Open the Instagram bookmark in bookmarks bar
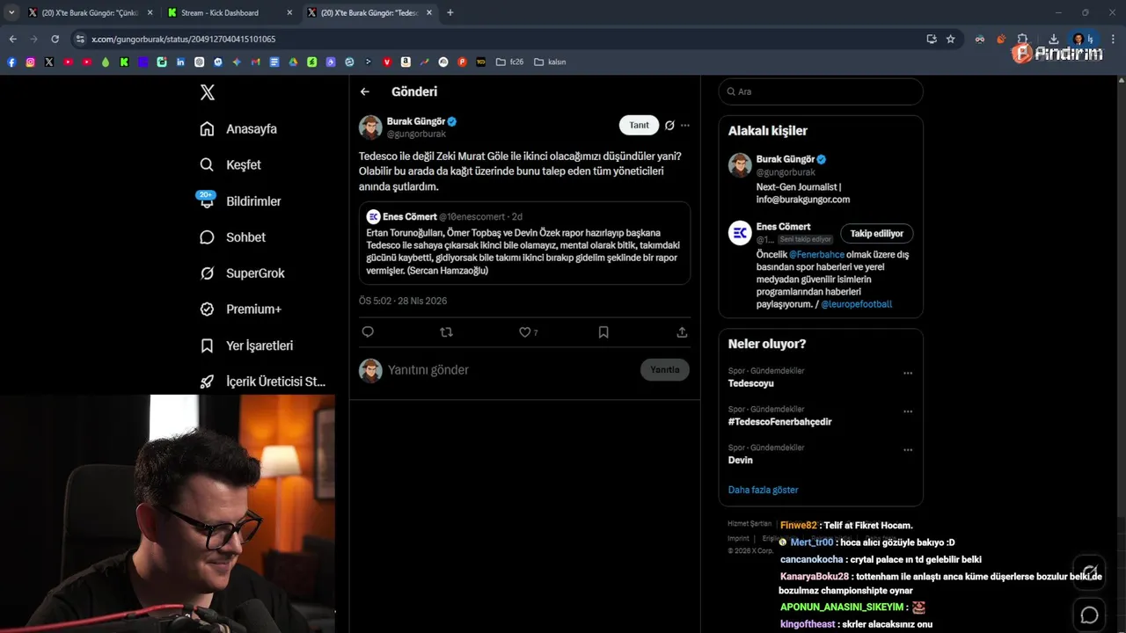 pos(30,62)
